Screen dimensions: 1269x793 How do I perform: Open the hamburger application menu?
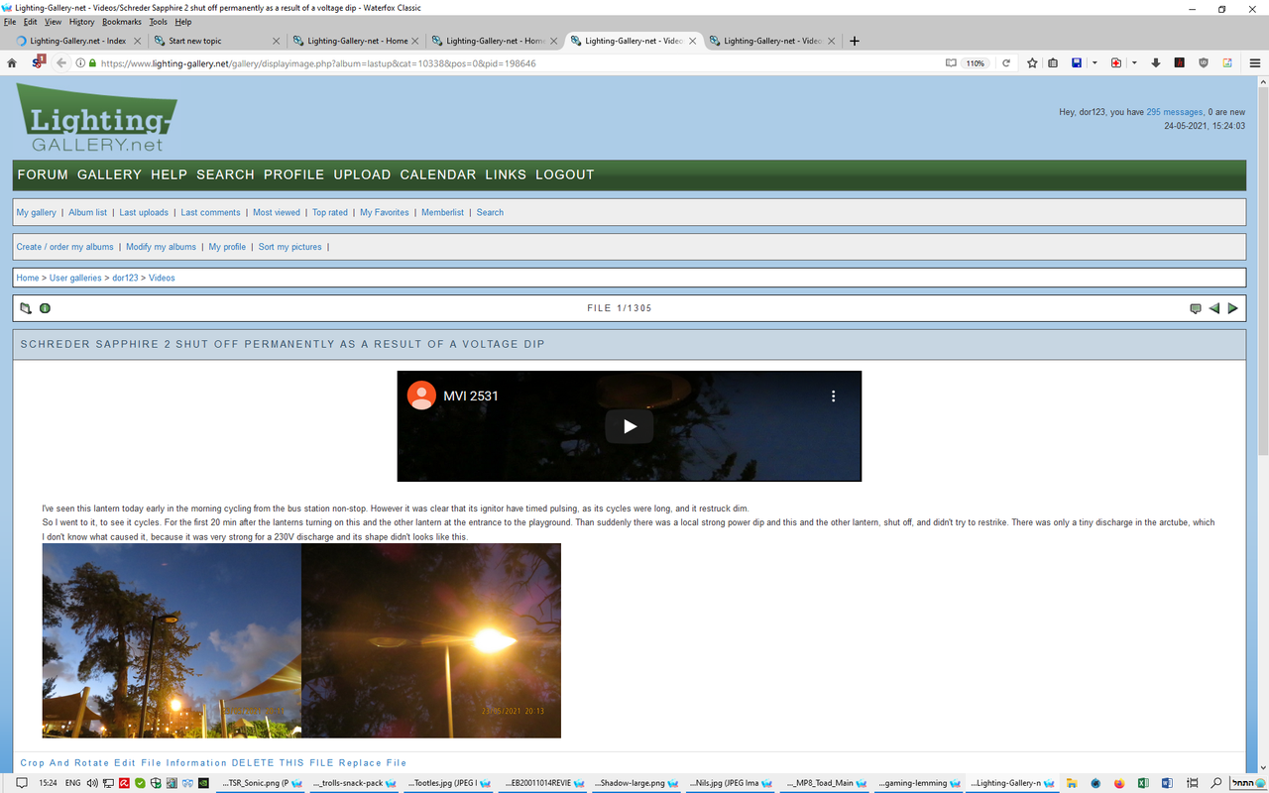point(1254,62)
